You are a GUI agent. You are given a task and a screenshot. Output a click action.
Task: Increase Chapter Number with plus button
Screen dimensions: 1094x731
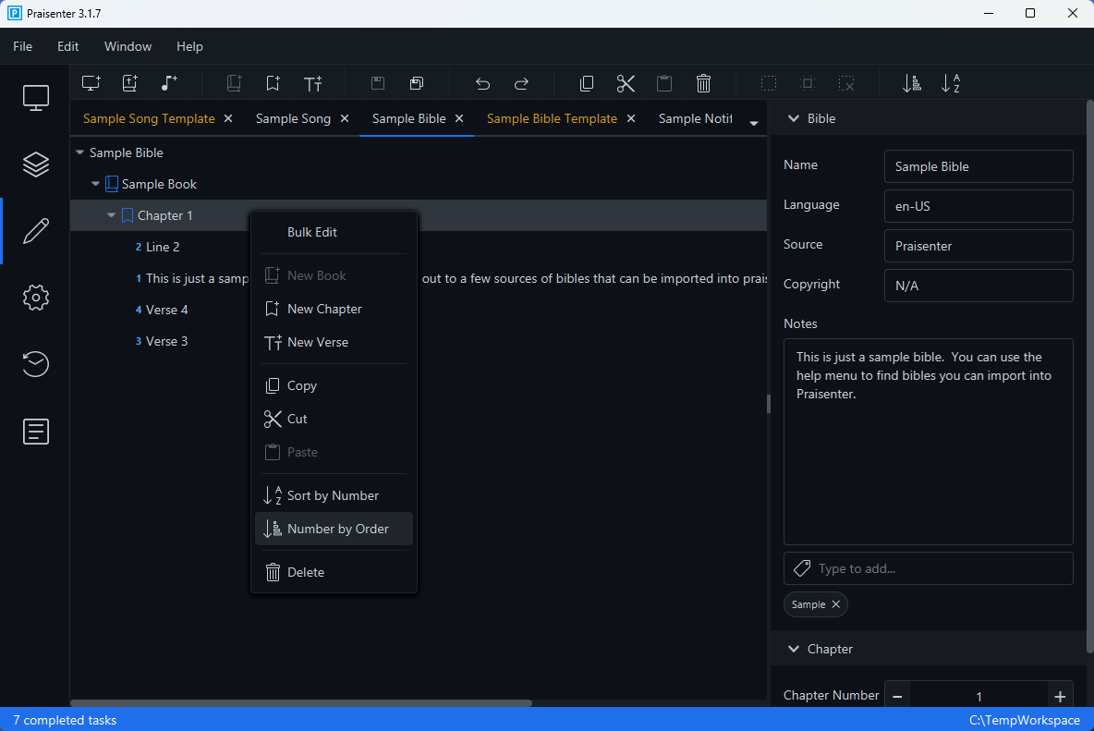pos(1060,697)
